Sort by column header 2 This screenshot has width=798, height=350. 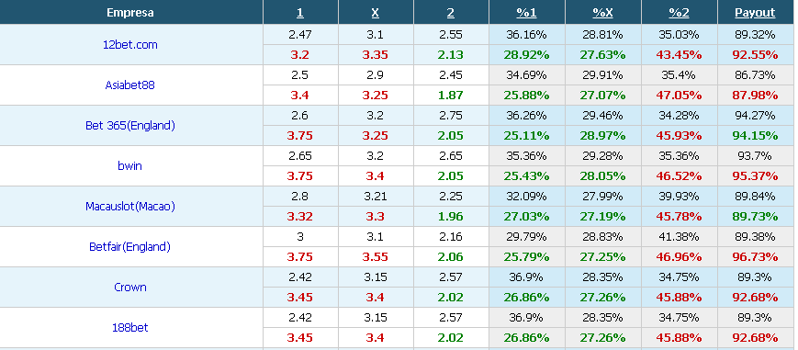pyautogui.click(x=450, y=13)
